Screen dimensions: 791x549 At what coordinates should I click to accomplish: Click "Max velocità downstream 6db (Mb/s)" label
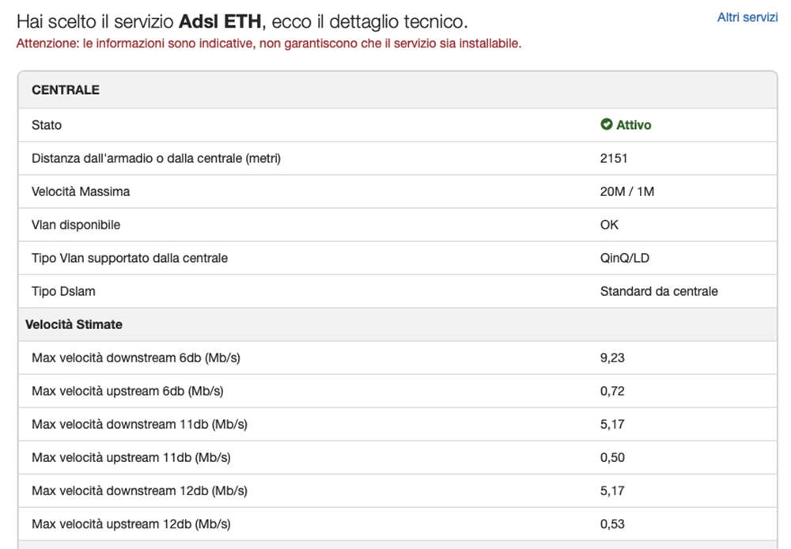136,358
